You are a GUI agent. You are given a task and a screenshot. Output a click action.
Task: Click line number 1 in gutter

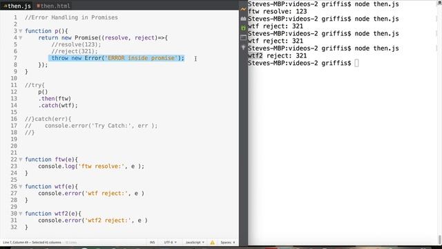coord(15,17)
